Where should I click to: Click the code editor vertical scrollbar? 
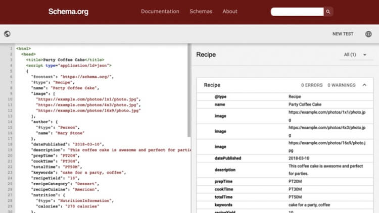(x=189, y=90)
